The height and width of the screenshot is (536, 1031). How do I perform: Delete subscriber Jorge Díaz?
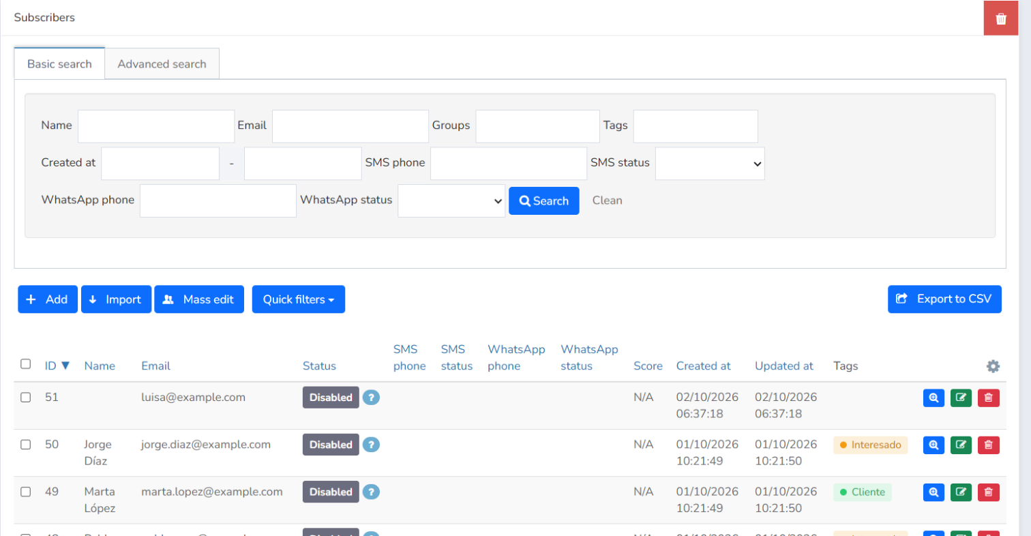pos(989,445)
